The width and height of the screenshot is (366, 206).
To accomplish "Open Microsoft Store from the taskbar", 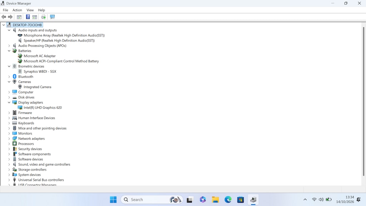I will pyautogui.click(x=241, y=200).
